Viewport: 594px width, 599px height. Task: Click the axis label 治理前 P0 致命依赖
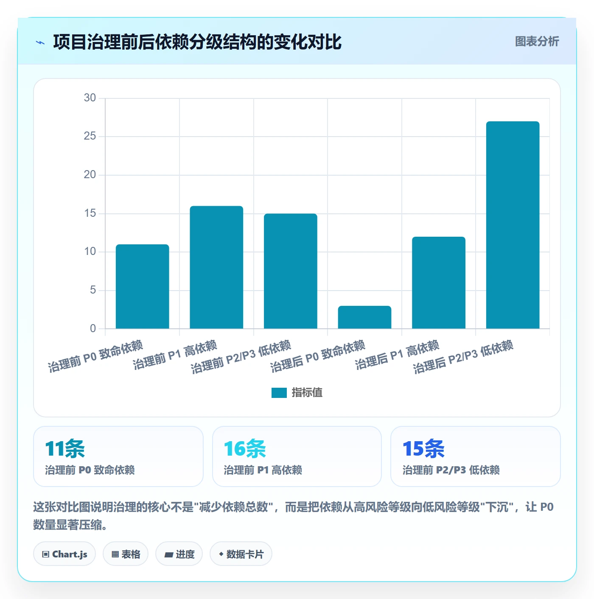[95, 356]
